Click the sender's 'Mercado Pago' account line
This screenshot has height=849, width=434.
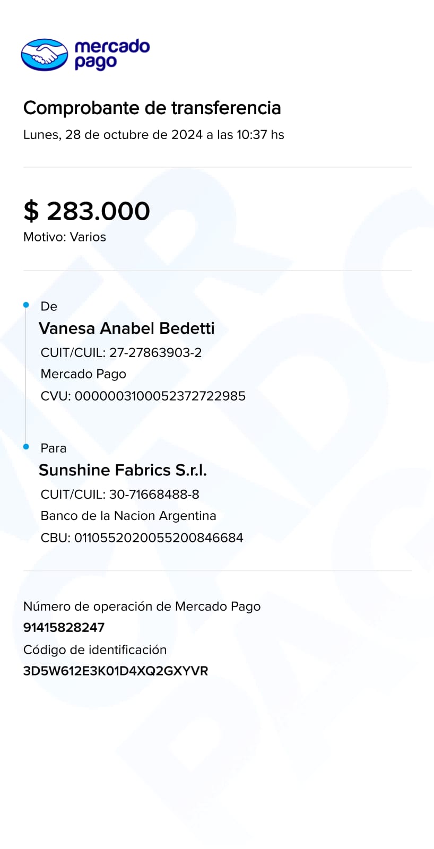click(83, 374)
